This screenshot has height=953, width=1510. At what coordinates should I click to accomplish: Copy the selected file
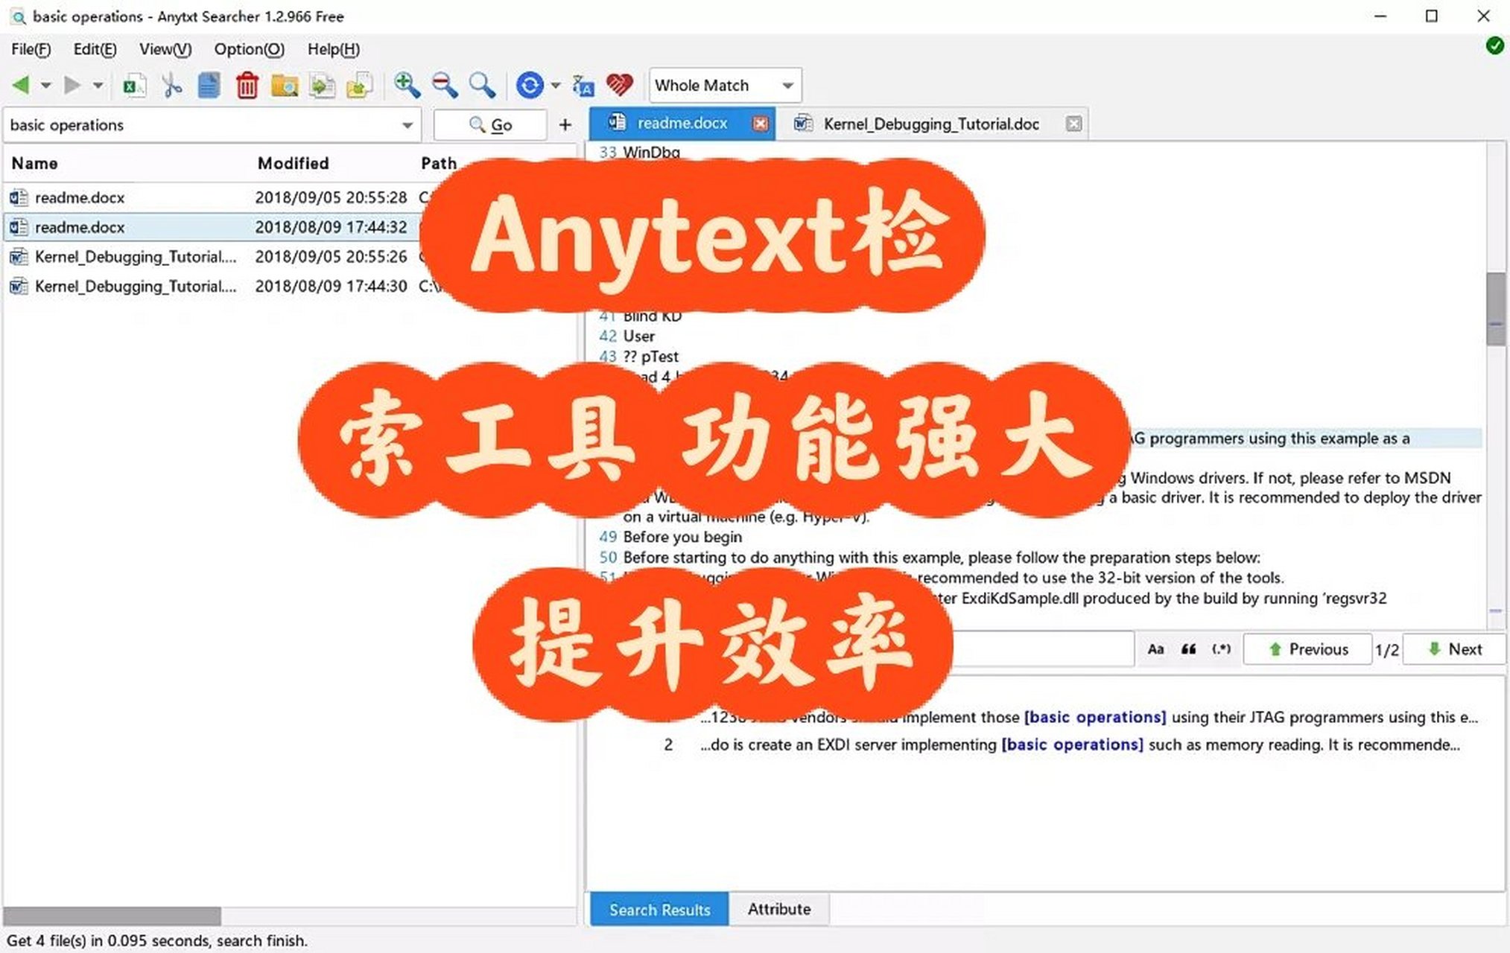(209, 86)
